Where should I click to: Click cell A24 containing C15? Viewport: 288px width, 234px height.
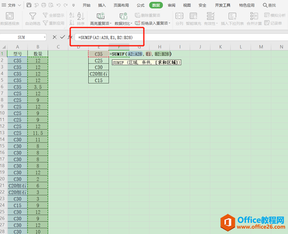[17, 205]
